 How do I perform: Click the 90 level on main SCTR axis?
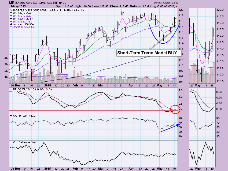[x=180, y=118]
